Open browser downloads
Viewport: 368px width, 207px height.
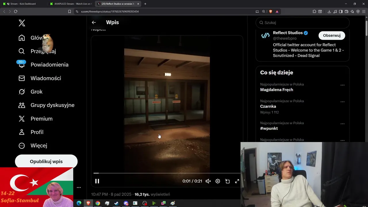click(x=329, y=11)
